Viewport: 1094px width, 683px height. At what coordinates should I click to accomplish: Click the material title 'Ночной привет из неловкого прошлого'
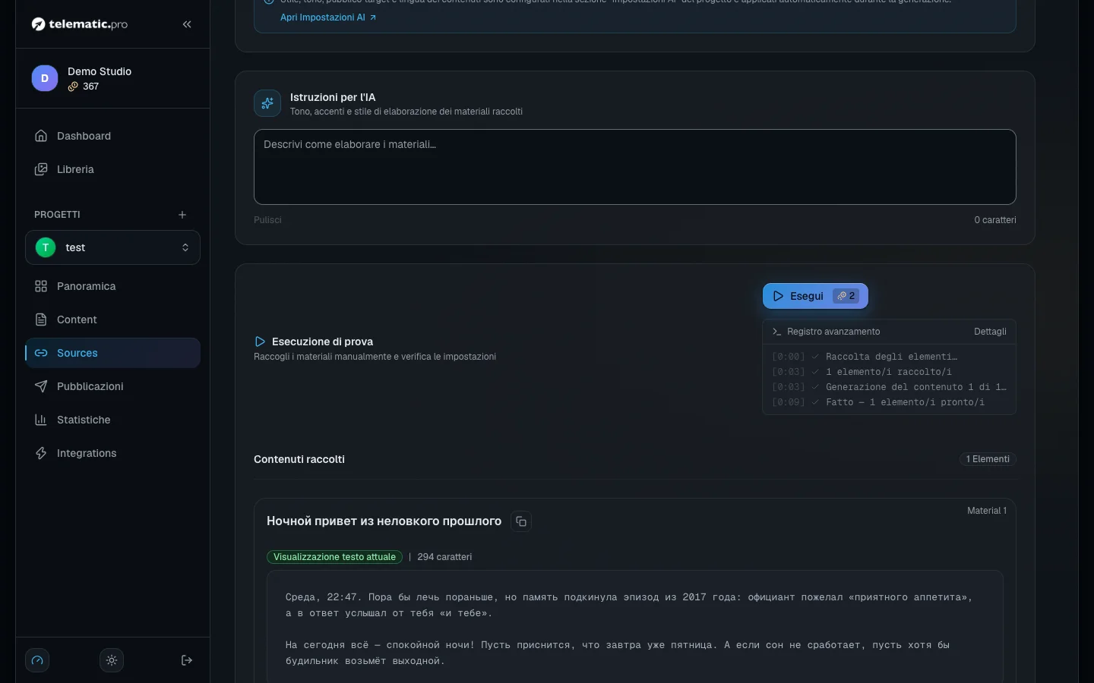(384, 521)
